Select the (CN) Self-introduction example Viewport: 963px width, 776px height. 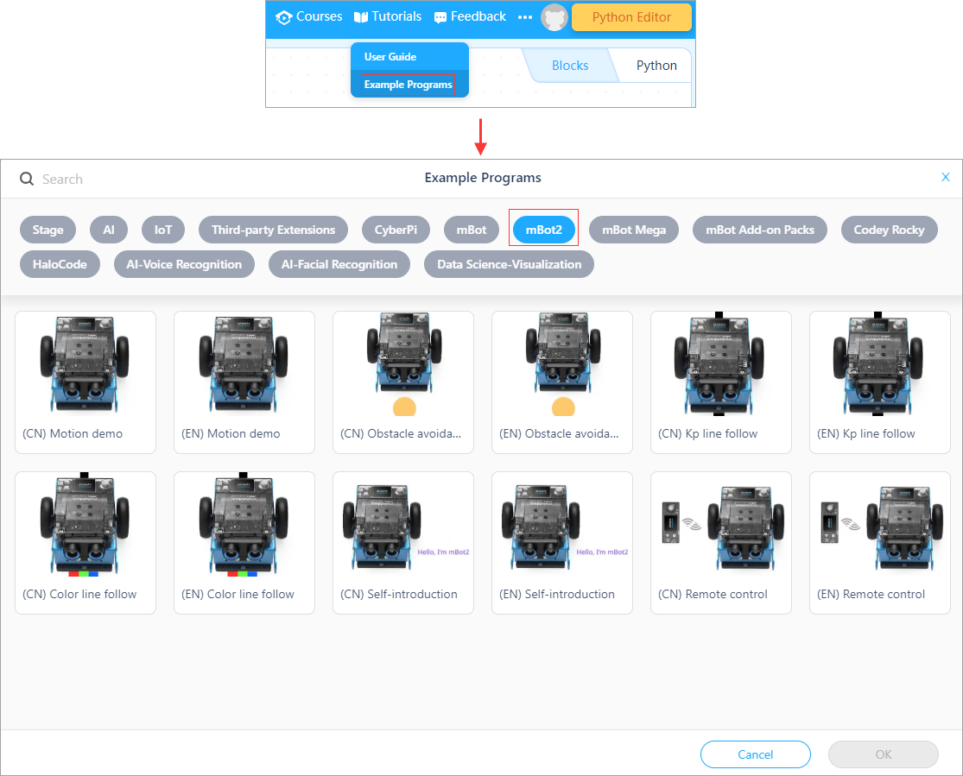402,543
